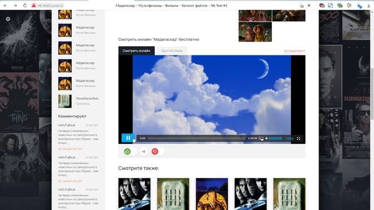
Task: Go forward with the browser forward arrow
Action: 15,5
